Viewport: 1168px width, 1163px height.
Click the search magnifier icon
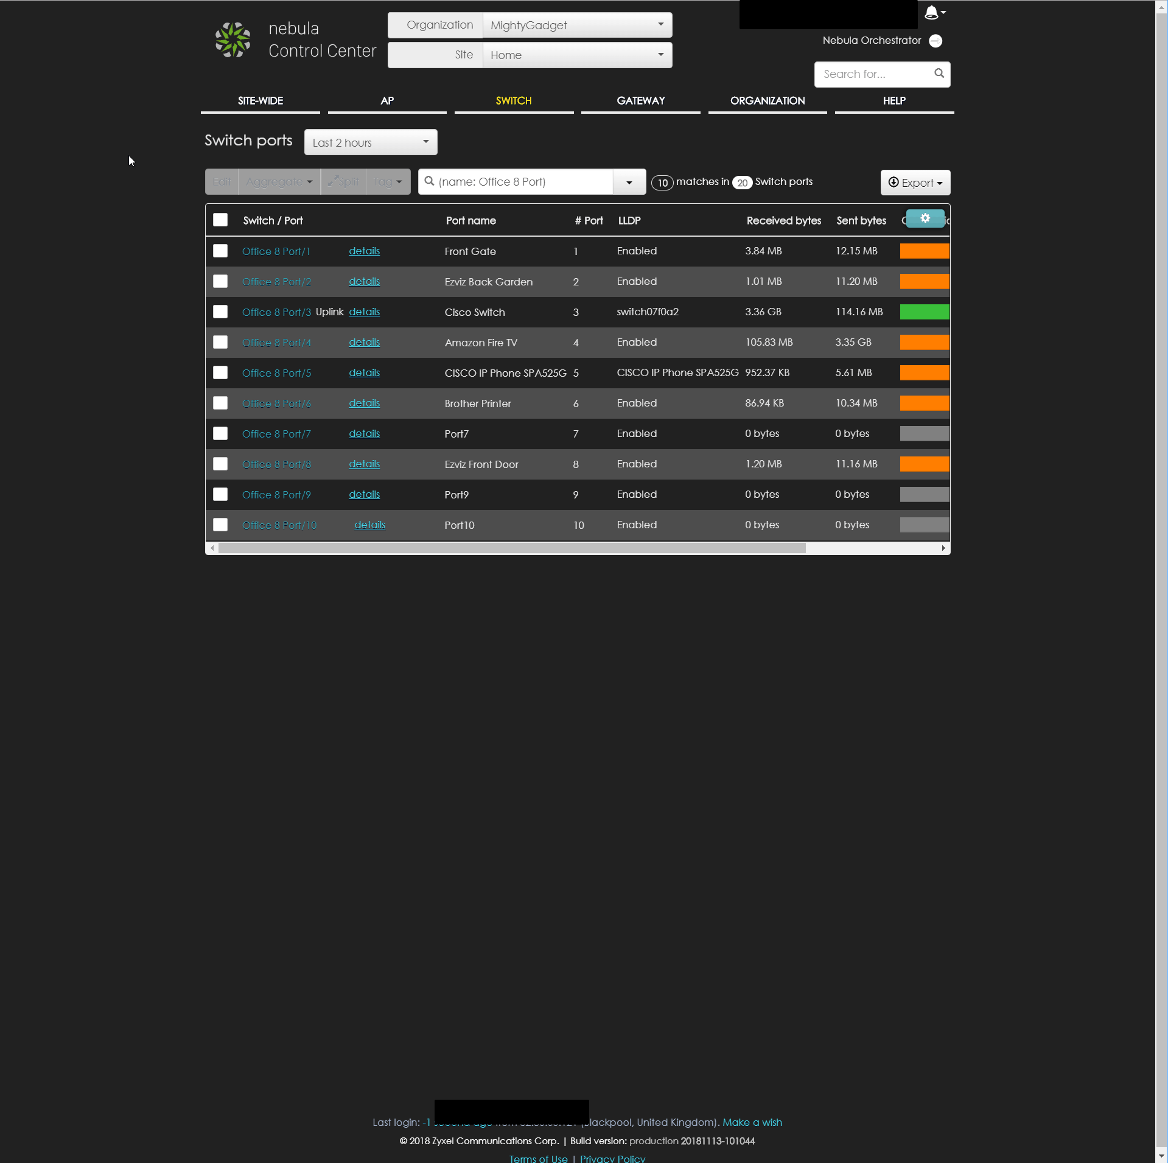[x=939, y=74]
